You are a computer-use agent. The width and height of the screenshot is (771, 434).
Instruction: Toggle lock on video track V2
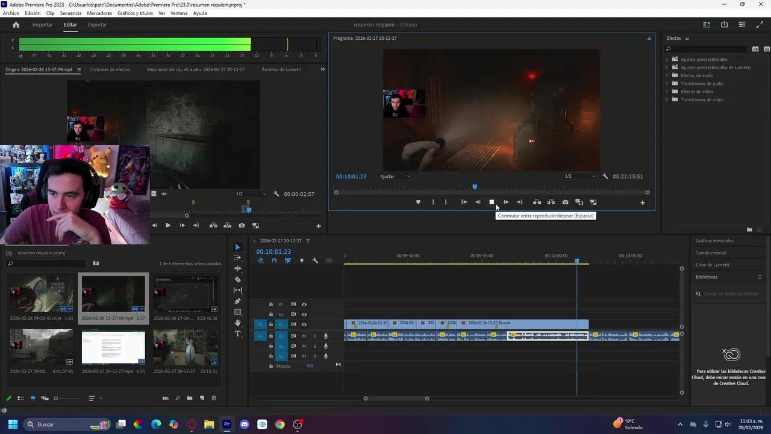click(x=271, y=314)
